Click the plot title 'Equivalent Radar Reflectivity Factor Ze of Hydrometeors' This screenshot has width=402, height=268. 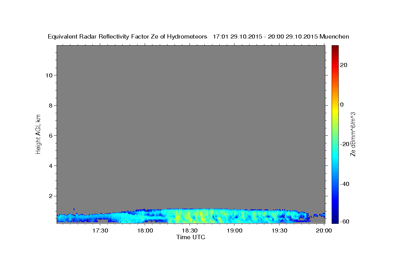pyautogui.click(x=128, y=37)
